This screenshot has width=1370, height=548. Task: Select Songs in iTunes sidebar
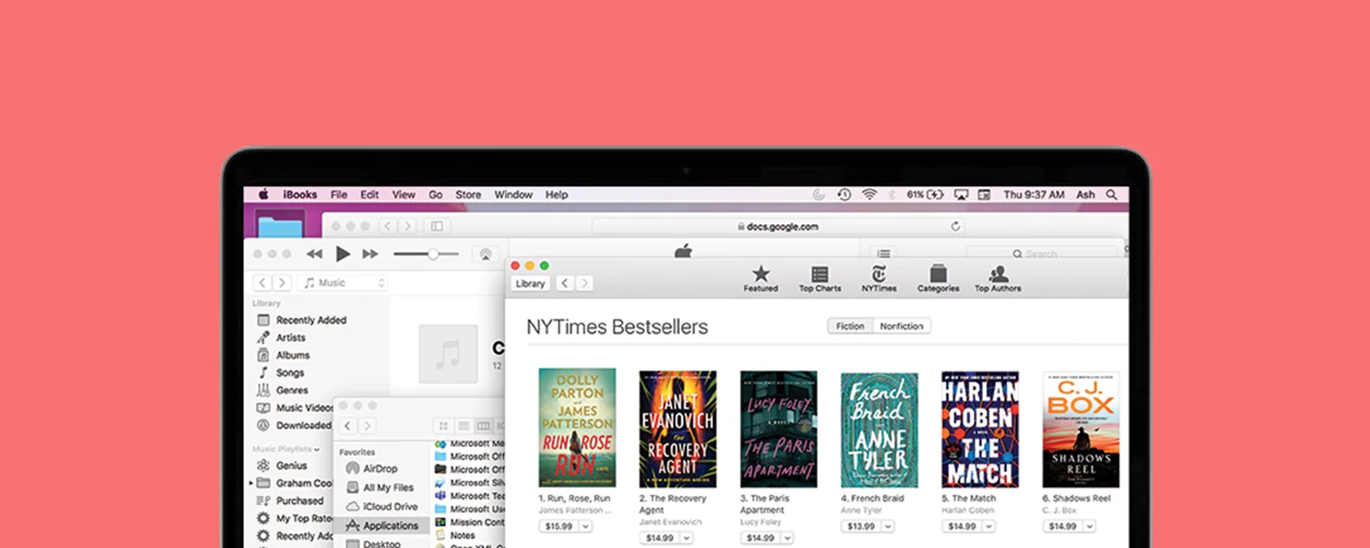click(x=290, y=373)
